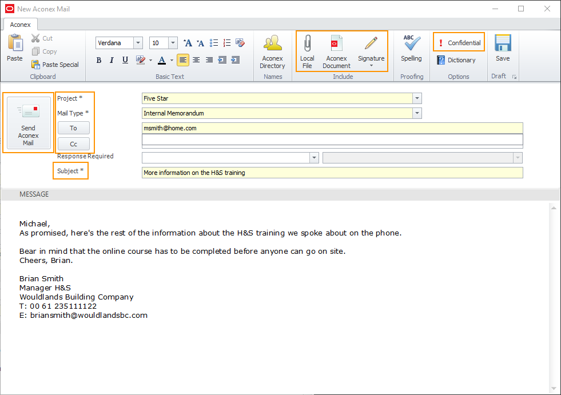Click email briansmith@wouldlandsbc.com in signature
Screen dimensions: 561x395
89,316
